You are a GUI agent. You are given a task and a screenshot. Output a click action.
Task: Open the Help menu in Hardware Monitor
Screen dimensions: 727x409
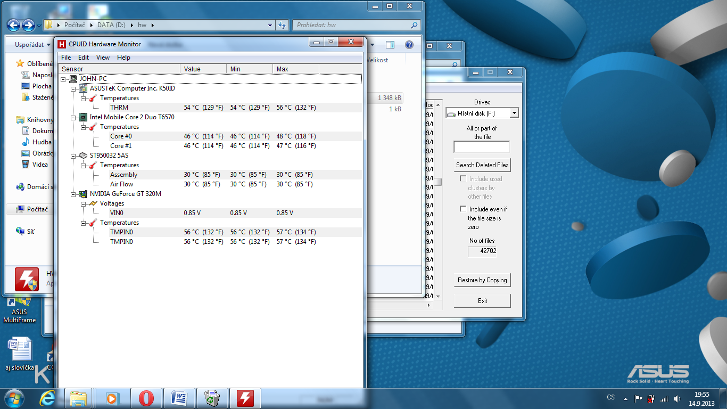[x=123, y=58]
